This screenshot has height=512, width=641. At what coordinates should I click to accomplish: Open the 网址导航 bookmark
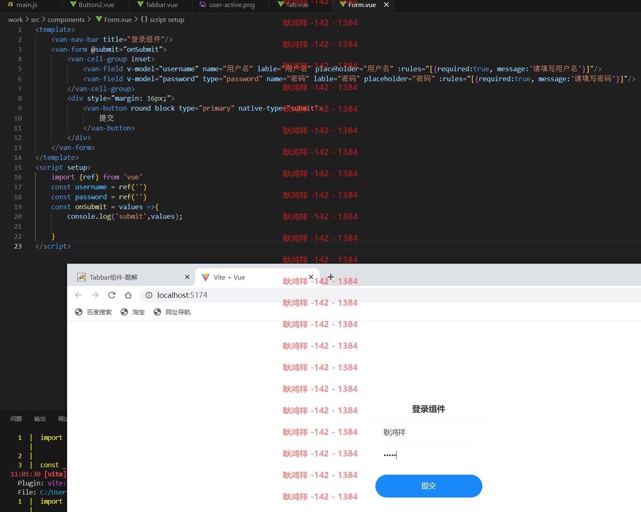click(x=172, y=312)
